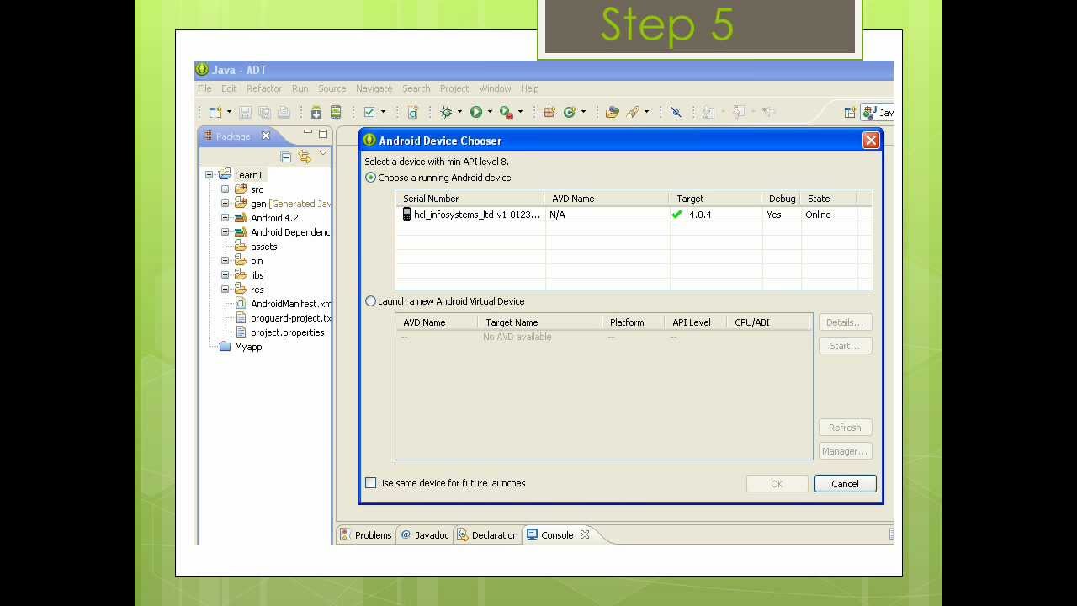Screen dimensions: 1077x606
Task: Expand the libs folder
Action: 225,275
